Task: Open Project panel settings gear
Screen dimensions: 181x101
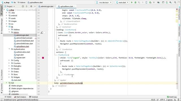Action: pos(31,6)
